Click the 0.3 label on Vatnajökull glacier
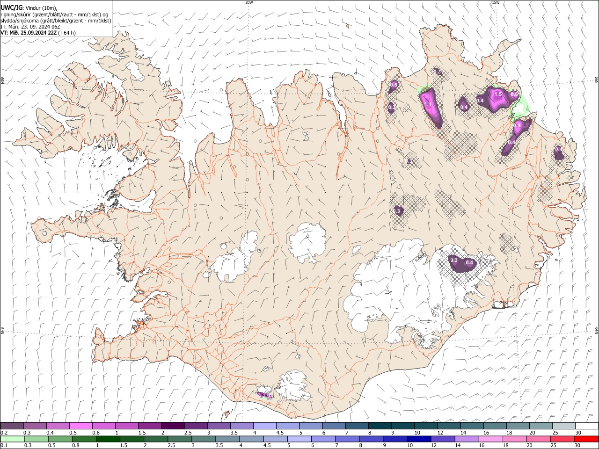Screen dimensions: 599x449 (453, 260)
